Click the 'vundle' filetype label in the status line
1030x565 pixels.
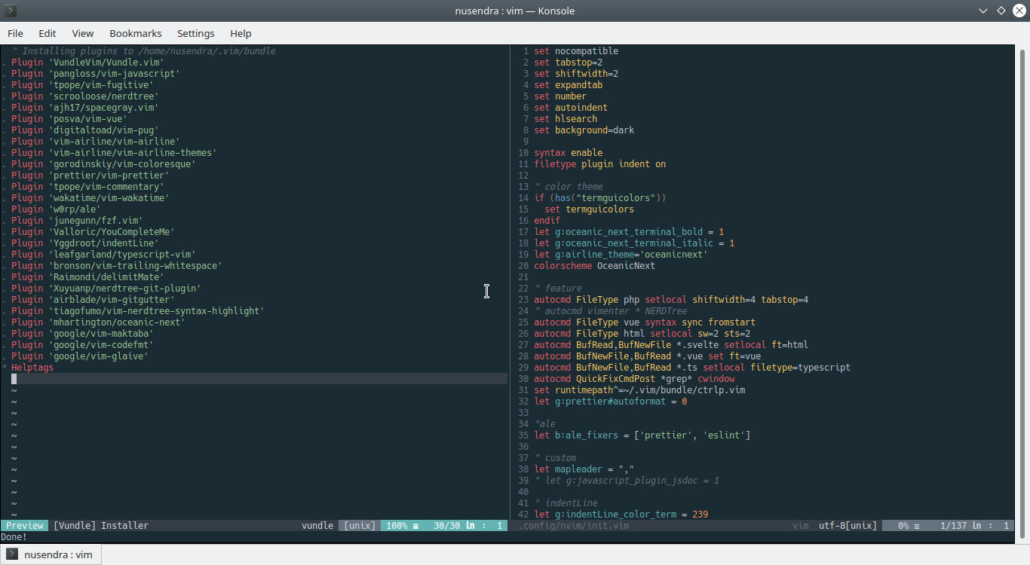(x=317, y=526)
